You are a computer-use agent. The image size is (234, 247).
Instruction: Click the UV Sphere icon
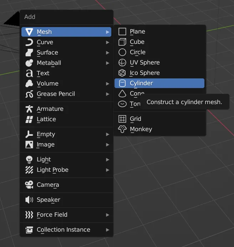pos(122,62)
